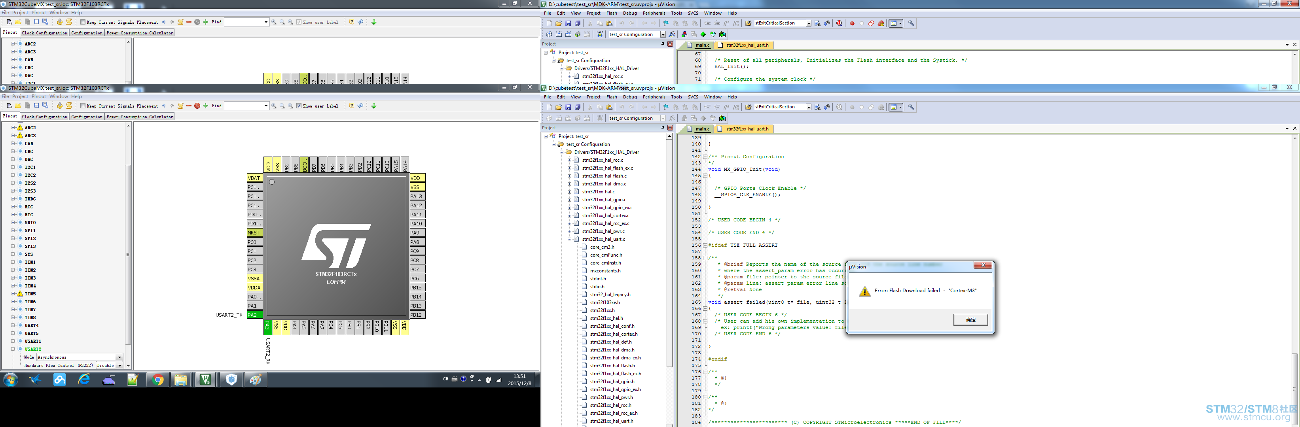Open Chrome from the taskbar
1300x427 pixels.
158,380
